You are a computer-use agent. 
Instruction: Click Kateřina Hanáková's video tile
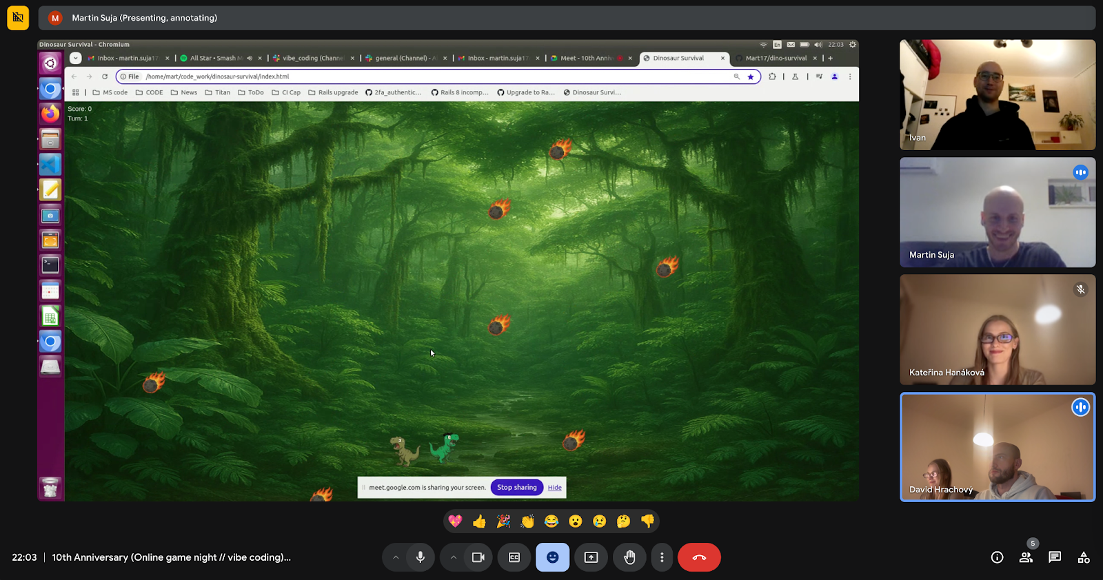[x=997, y=330]
